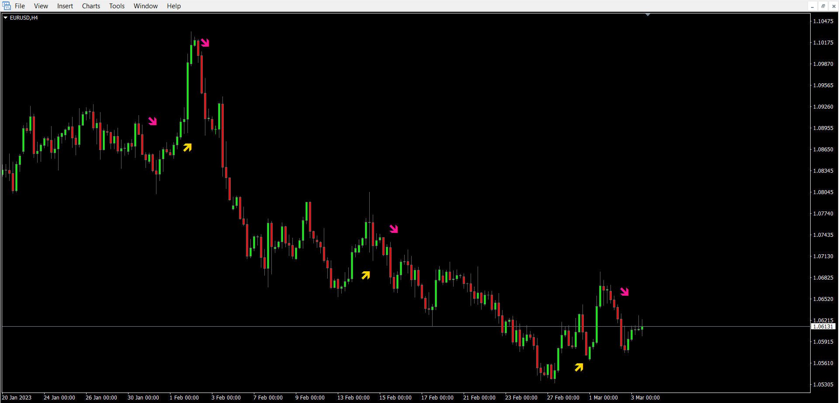839x403 pixels.
Task: Click the yellow buy arrow near 1 Feb
Action: [x=187, y=147]
